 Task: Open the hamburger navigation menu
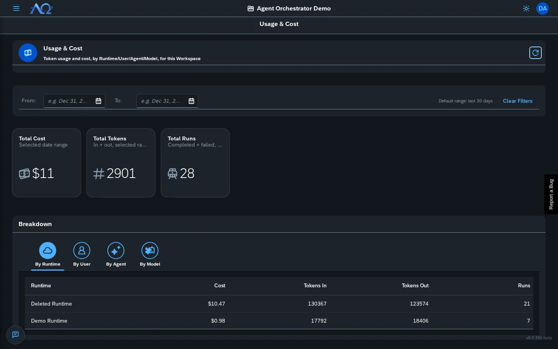16,9
